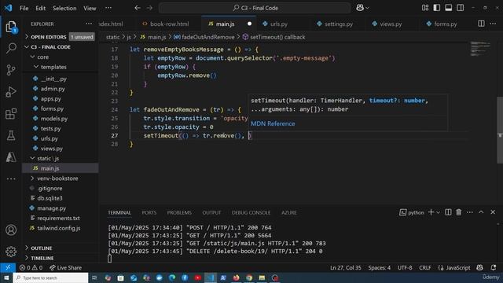Change the CRLF end of line sequence
503x283 pixels.
tap(424, 267)
